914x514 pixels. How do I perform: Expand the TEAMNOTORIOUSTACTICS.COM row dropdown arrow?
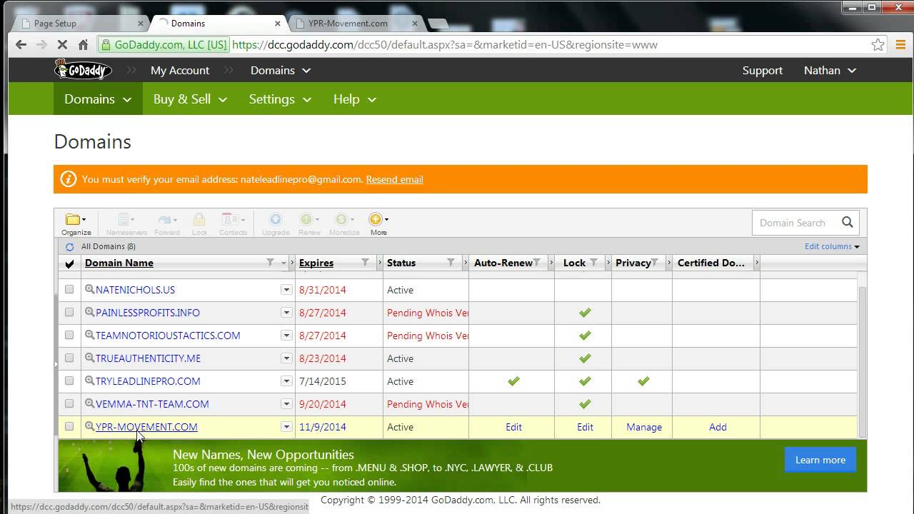pos(286,336)
